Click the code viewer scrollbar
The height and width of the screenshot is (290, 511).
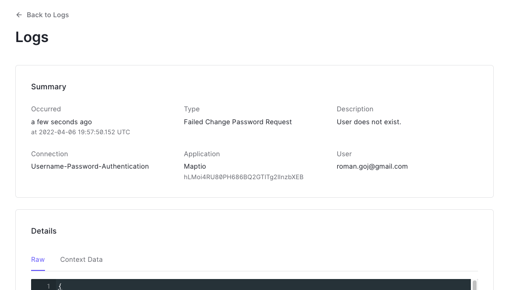click(475, 285)
